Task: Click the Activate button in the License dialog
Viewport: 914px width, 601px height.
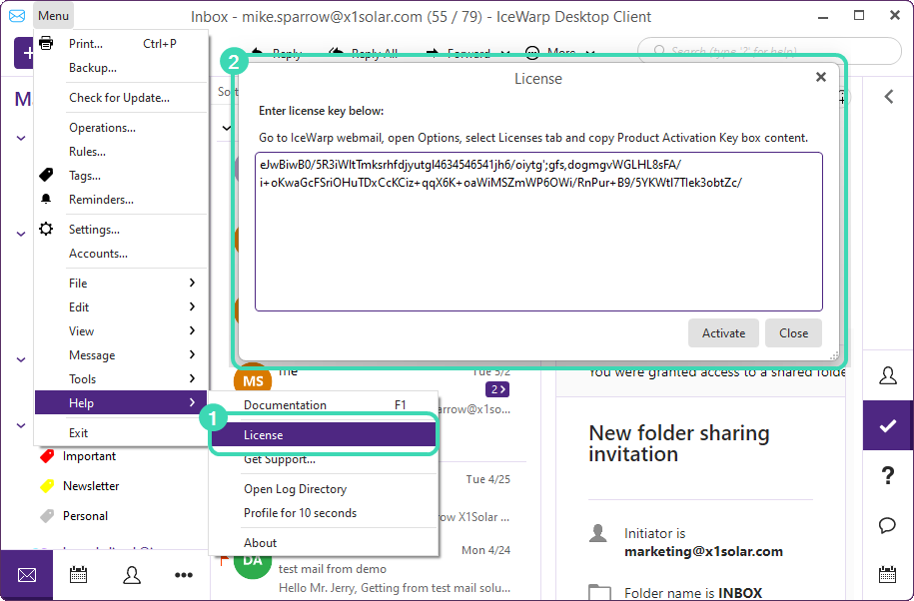Action: point(723,333)
